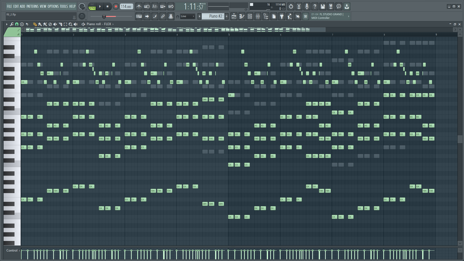Open help with question mark icon

[x=315, y=7]
